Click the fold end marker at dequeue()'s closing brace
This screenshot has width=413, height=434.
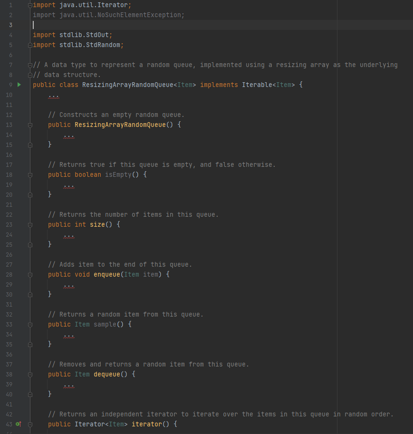click(x=30, y=395)
